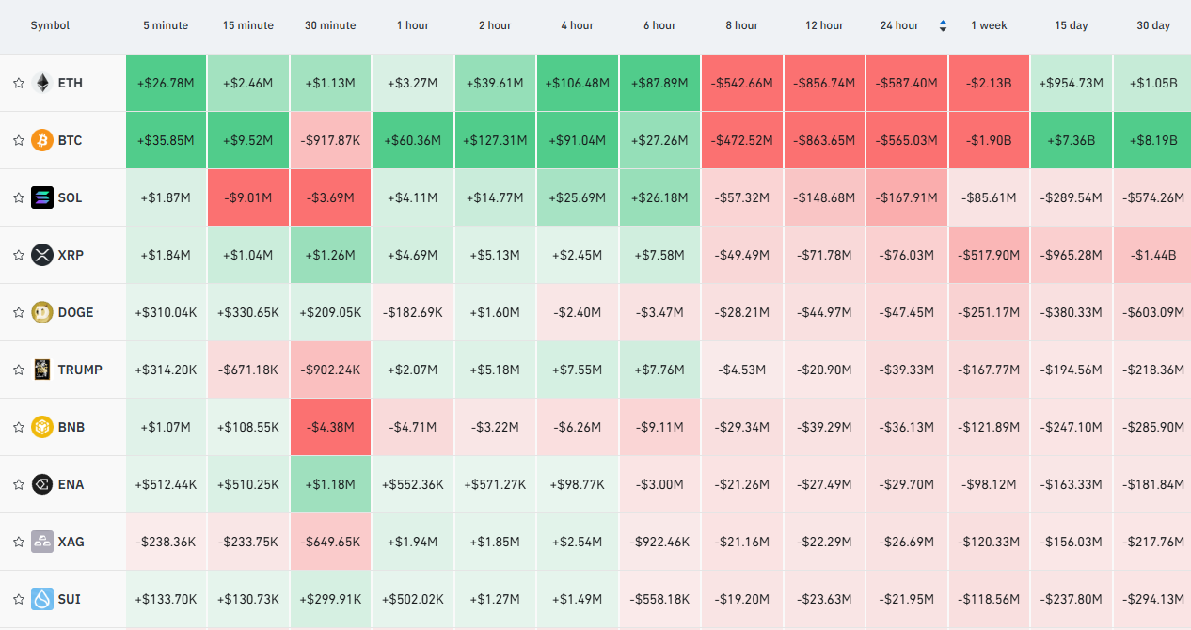Click the sort arrows beside 24 hour
Screen dimensions: 1191x630
tap(943, 26)
